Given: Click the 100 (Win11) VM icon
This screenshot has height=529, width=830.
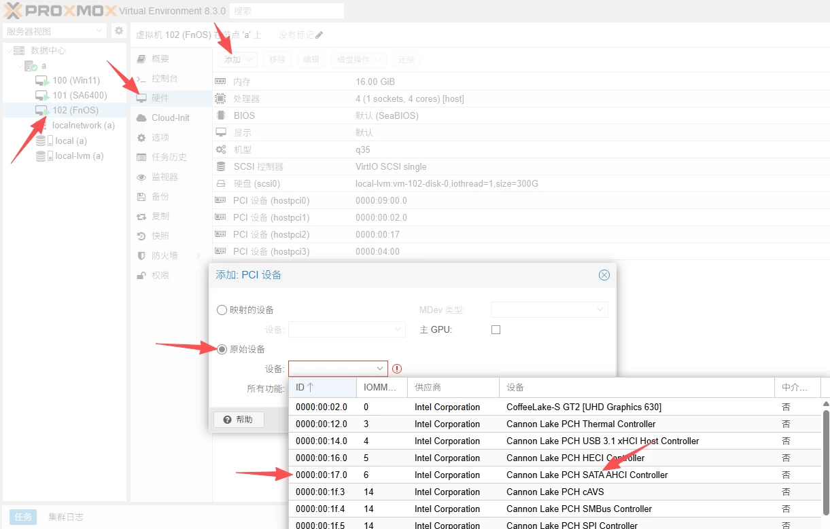Looking at the screenshot, I should (x=42, y=81).
